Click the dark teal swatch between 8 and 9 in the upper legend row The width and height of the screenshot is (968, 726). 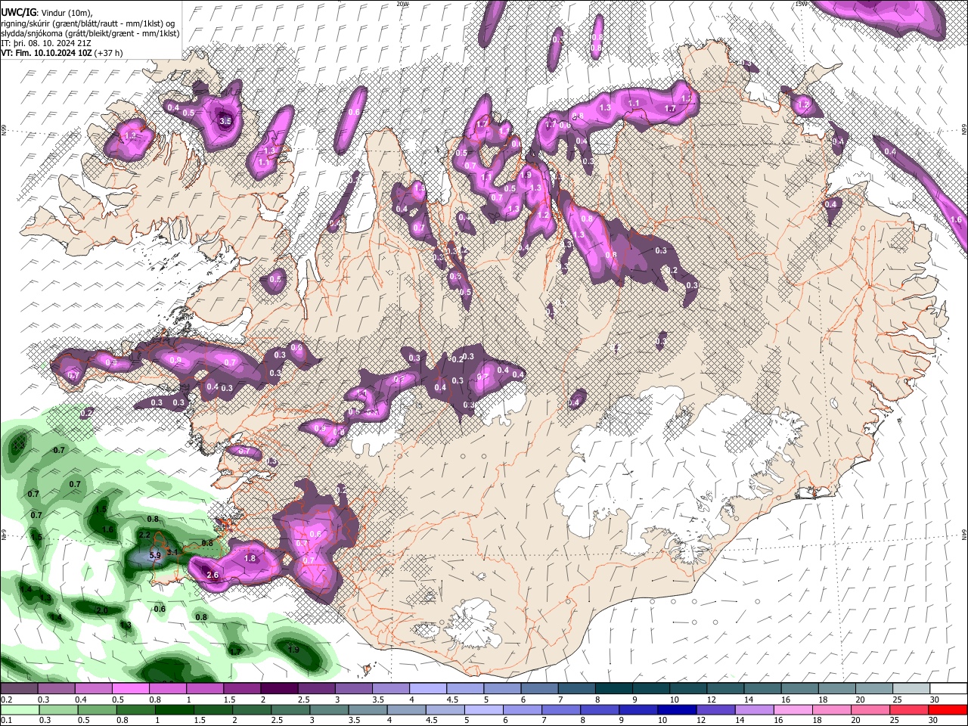click(x=614, y=689)
